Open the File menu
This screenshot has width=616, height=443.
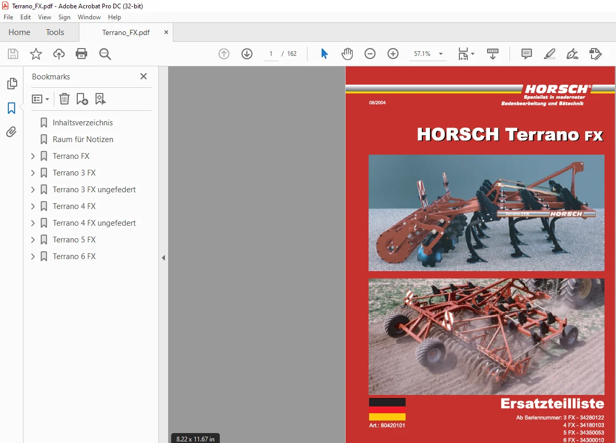[x=8, y=17]
